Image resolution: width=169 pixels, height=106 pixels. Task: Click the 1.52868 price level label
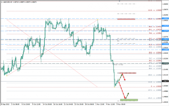[x=165, y=50]
